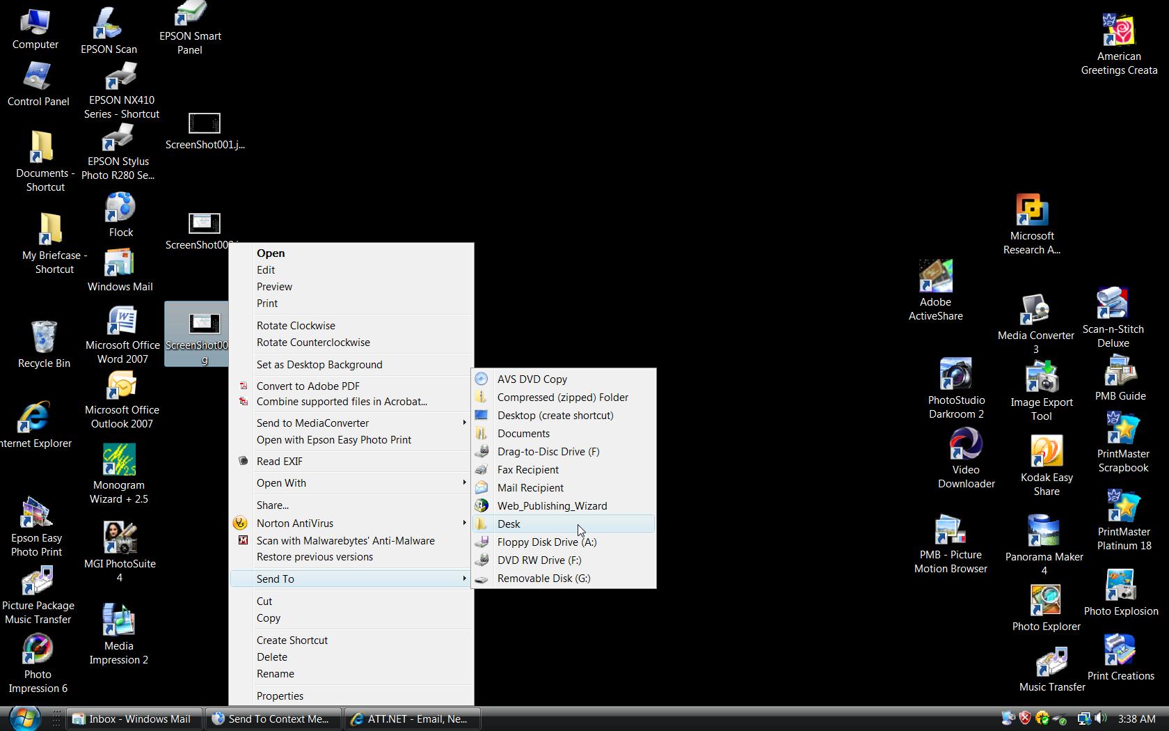Expand the Send to MediaConverter submenu

(x=351, y=423)
